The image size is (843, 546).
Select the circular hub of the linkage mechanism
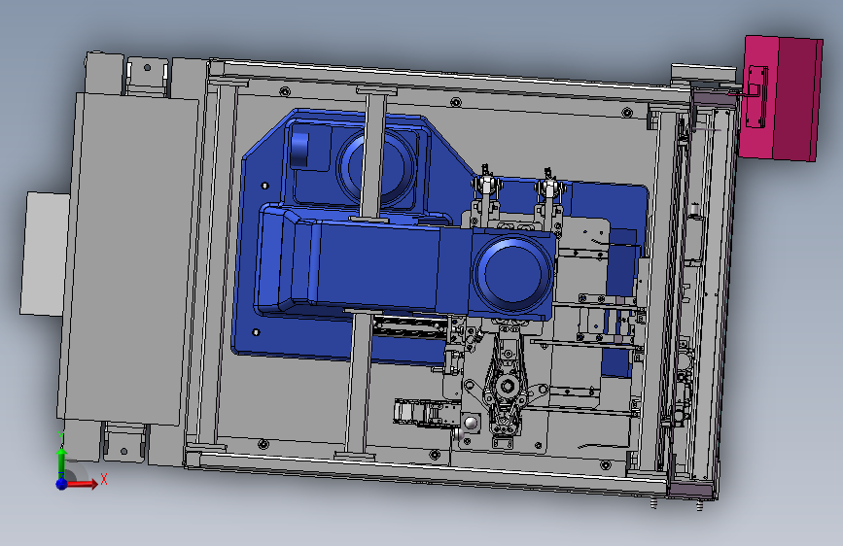click(x=507, y=385)
